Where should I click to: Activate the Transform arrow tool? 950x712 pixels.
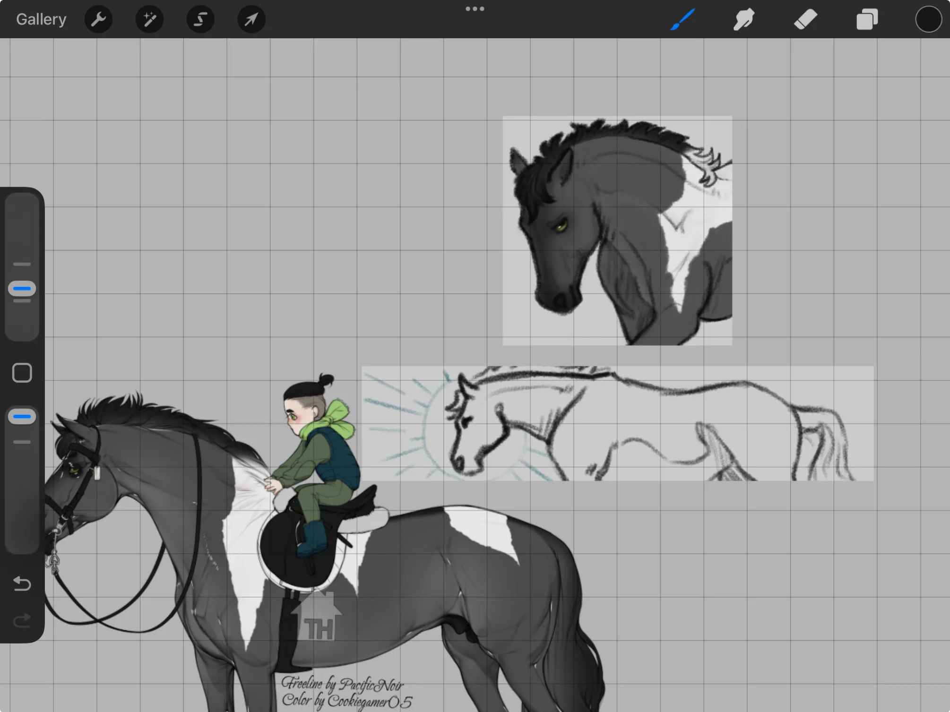pos(251,19)
